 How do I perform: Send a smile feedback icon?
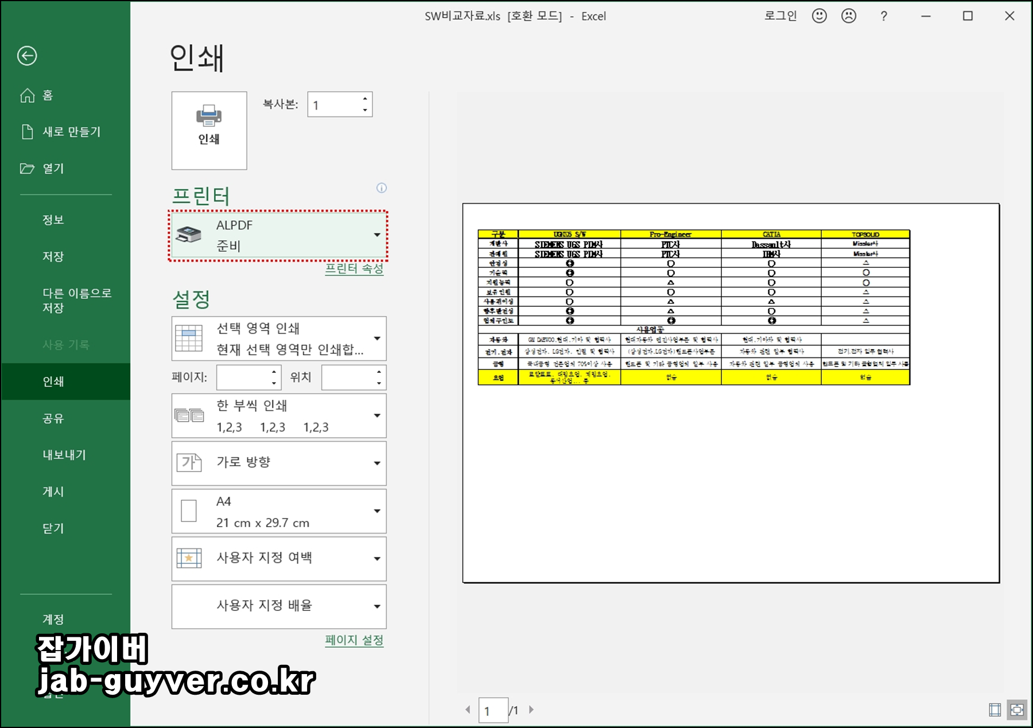coord(820,16)
